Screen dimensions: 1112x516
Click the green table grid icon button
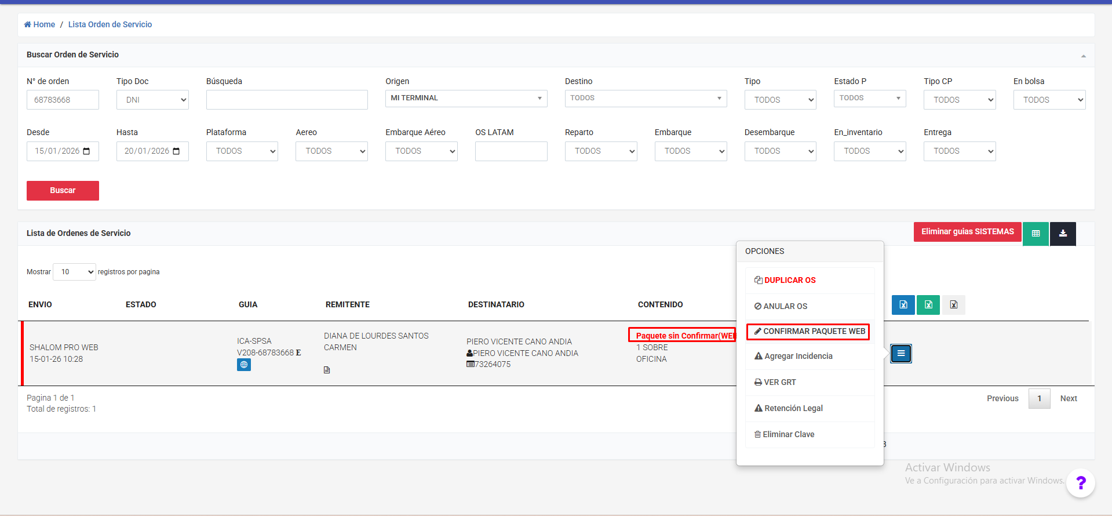(x=1036, y=234)
